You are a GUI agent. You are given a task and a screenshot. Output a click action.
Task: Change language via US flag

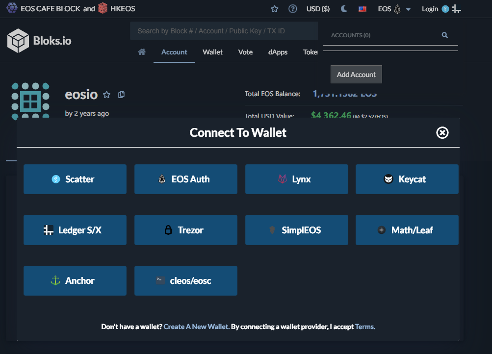363,9
